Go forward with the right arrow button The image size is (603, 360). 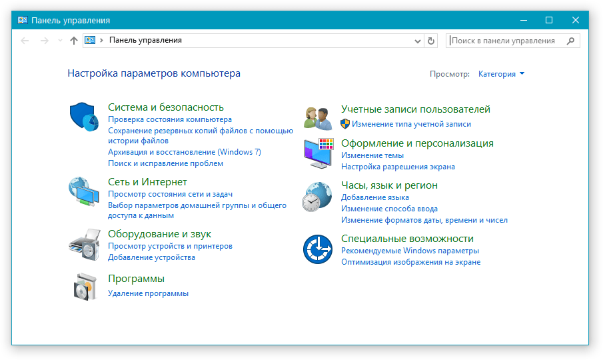point(45,41)
